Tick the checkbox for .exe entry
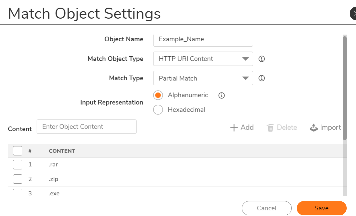356x216 pixels. point(18,192)
